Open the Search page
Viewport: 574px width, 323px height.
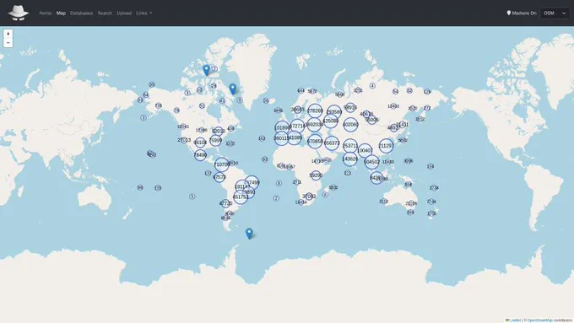(x=105, y=13)
